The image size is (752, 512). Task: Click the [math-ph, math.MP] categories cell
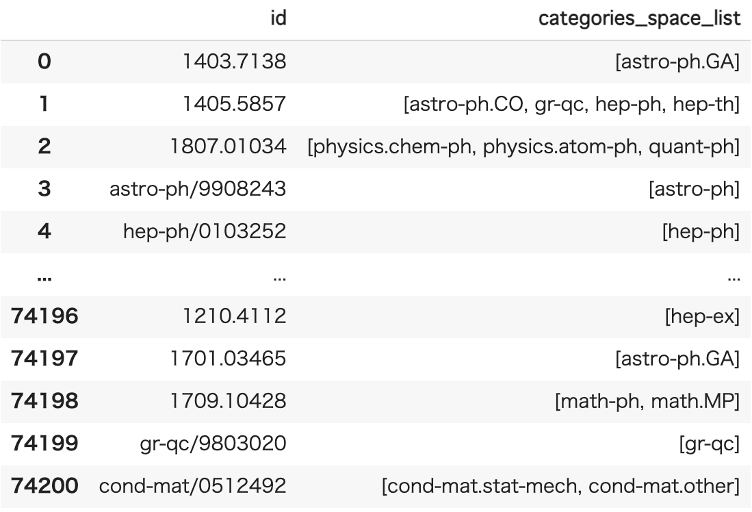(x=647, y=401)
